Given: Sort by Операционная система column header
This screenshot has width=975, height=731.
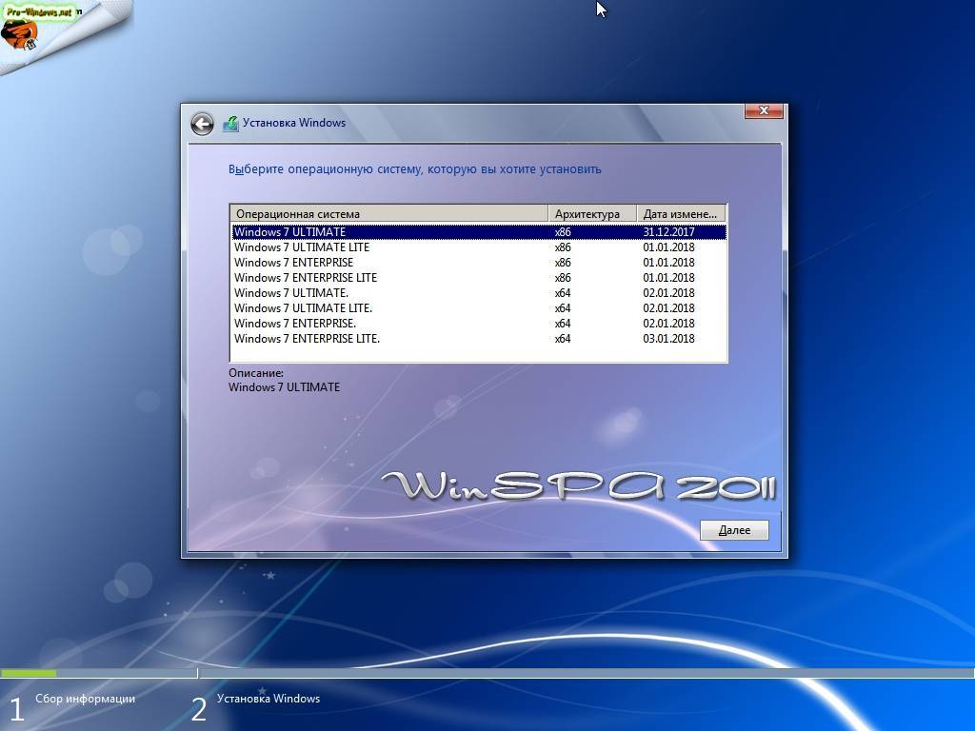Looking at the screenshot, I should click(389, 214).
